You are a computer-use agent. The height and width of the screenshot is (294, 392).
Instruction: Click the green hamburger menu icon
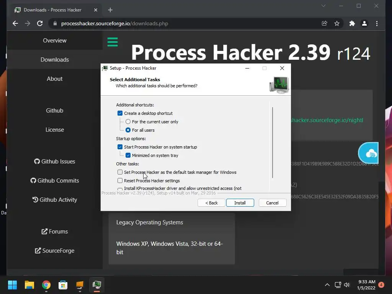tap(113, 42)
